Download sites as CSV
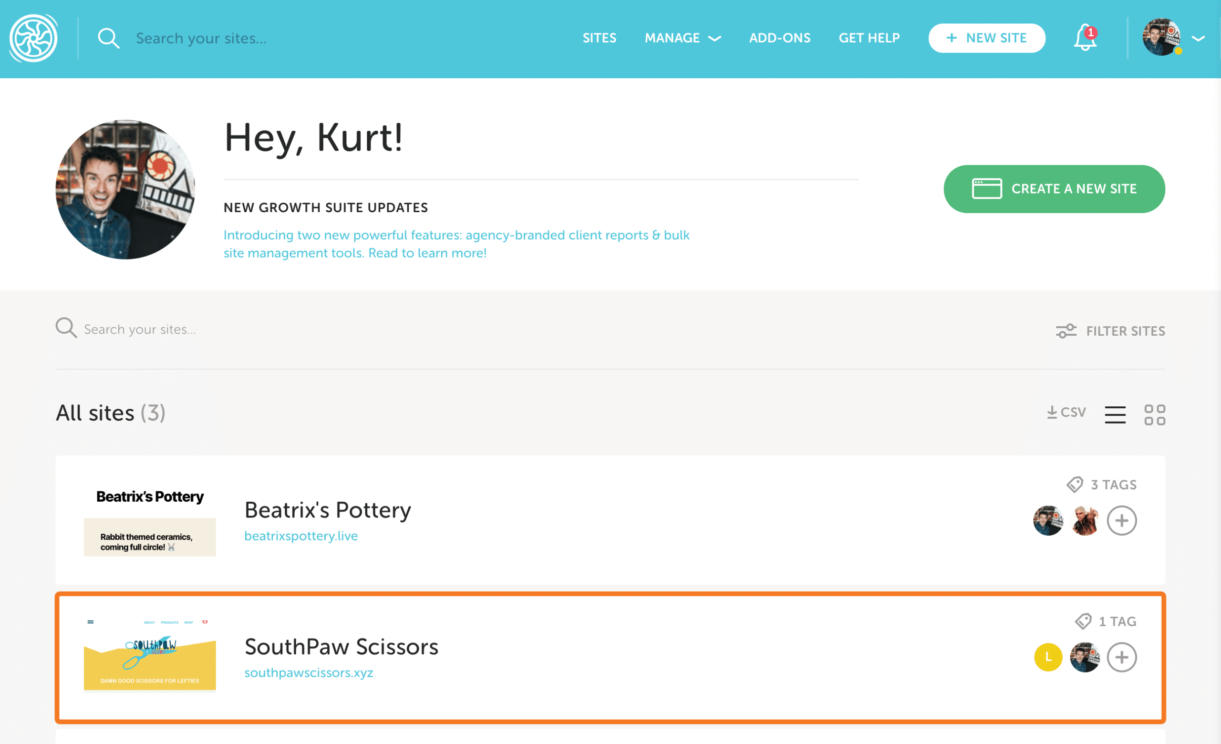 click(1066, 413)
